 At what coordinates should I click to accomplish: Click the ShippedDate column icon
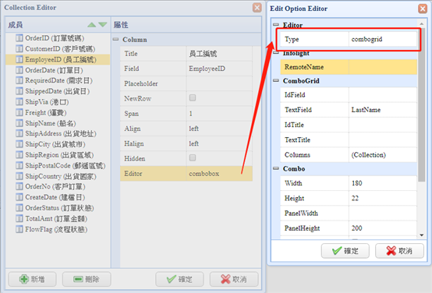click(19, 91)
